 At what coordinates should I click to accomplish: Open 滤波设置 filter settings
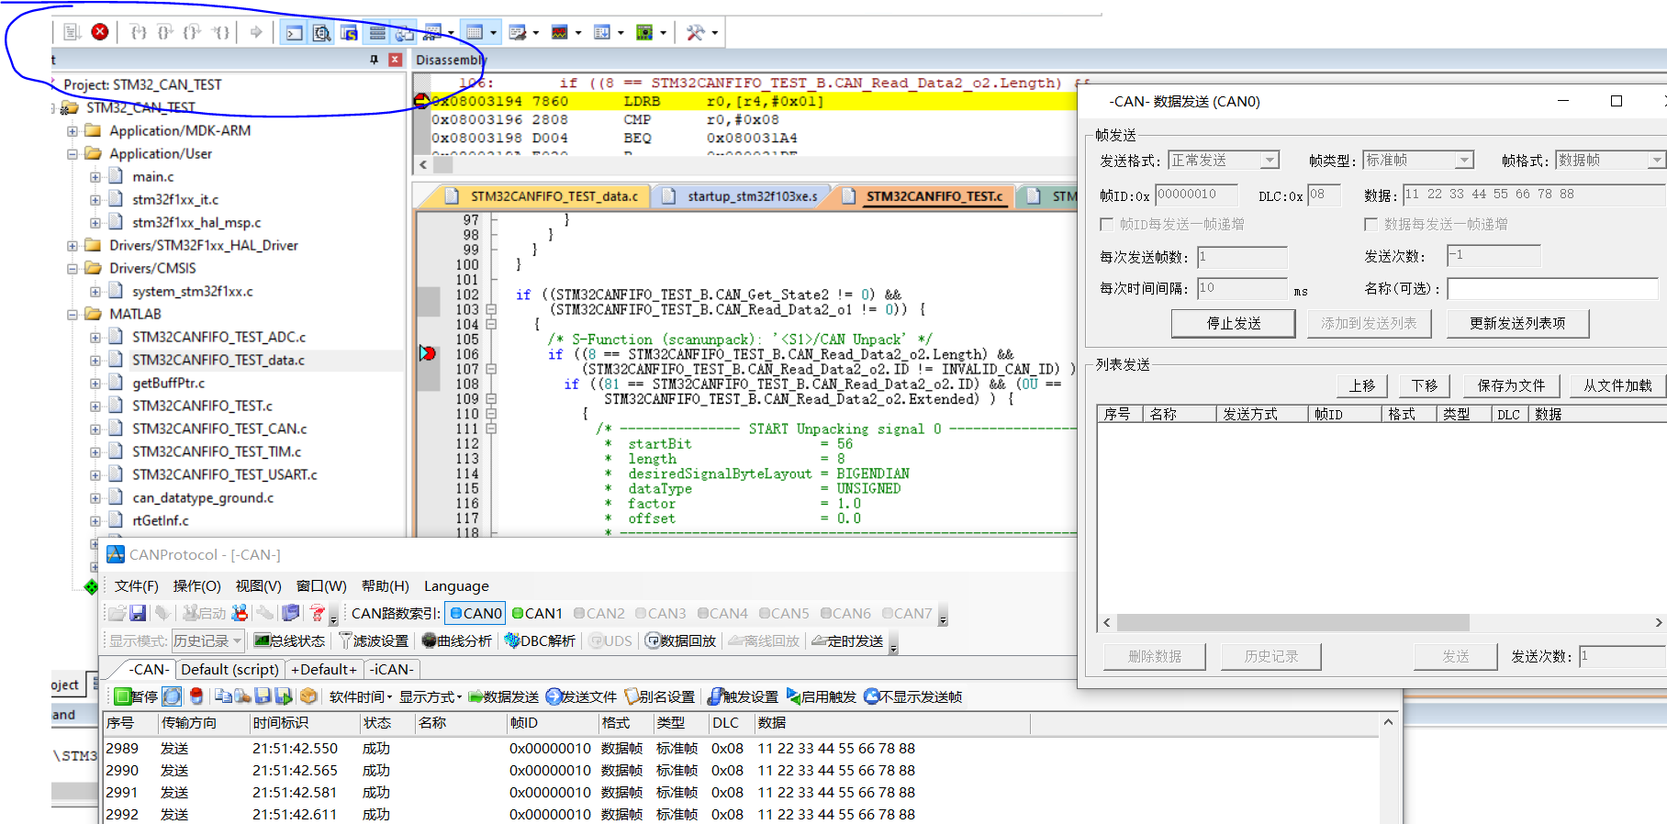point(374,640)
